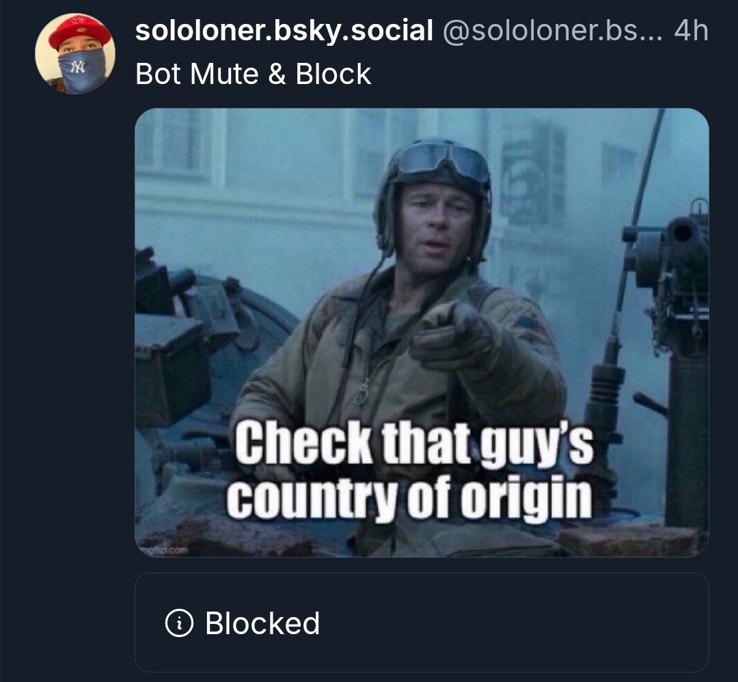Click the blue face mask in the avatar
The image size is (738, 682).
tap(81, 70)
